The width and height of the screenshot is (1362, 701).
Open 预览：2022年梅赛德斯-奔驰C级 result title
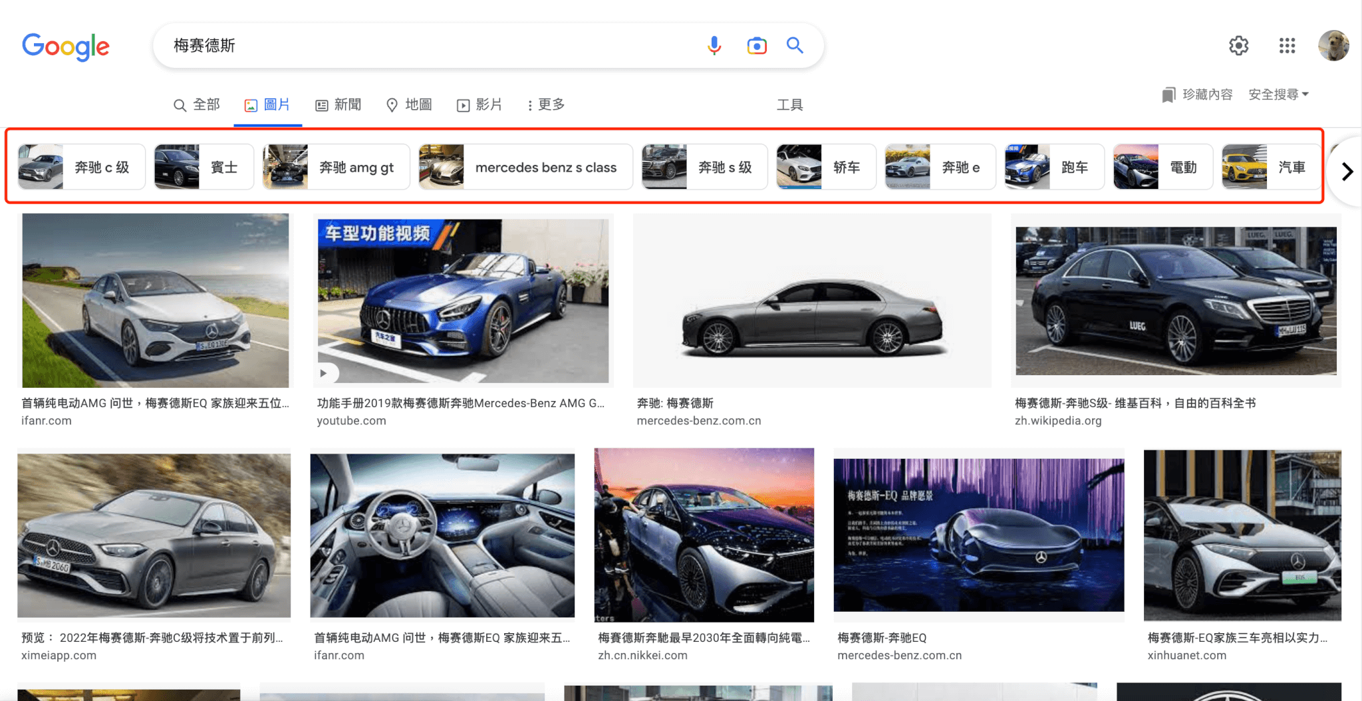pyautogui.click(x=152, y=638)
